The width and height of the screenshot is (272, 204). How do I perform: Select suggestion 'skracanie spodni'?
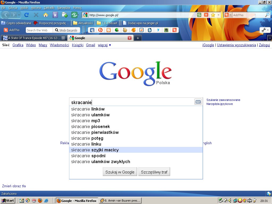(x=136, y=156)
